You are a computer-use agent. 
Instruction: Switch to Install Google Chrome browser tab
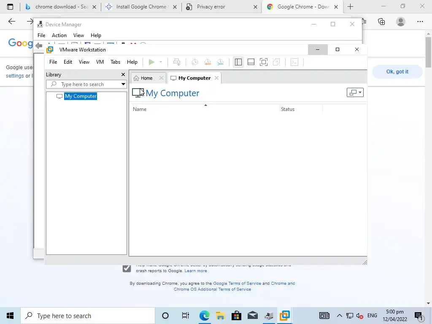[141, 7]
